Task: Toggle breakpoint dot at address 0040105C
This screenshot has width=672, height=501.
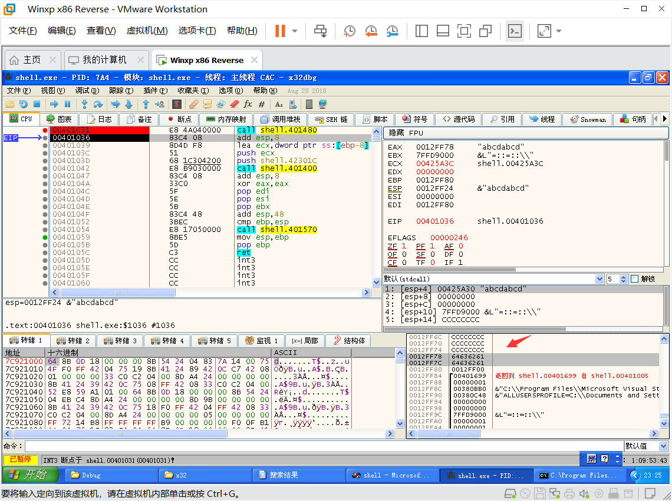Action: pos(45,253)
